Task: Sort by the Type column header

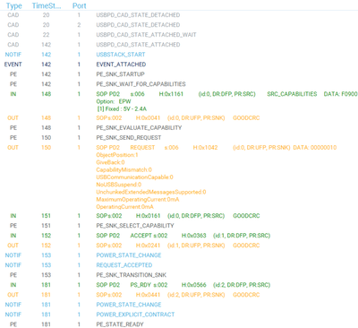Action: tap(13, 5)
